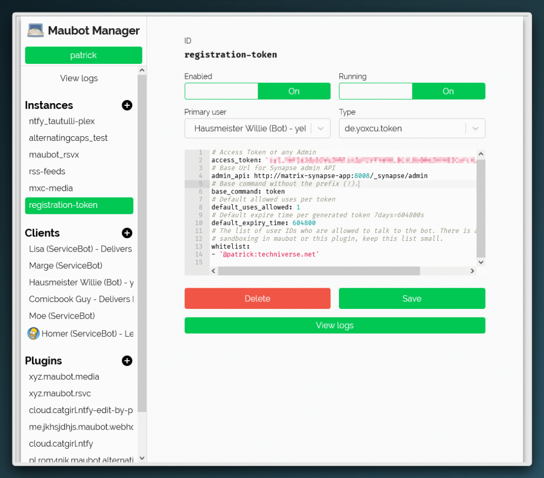
Task: Add a new instance with plus icon
Action: (127, 105)
